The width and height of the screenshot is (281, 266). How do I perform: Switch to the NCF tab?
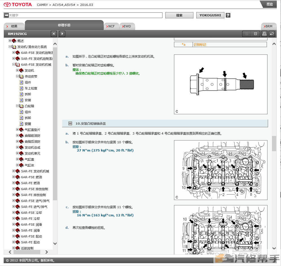[111, 26]
